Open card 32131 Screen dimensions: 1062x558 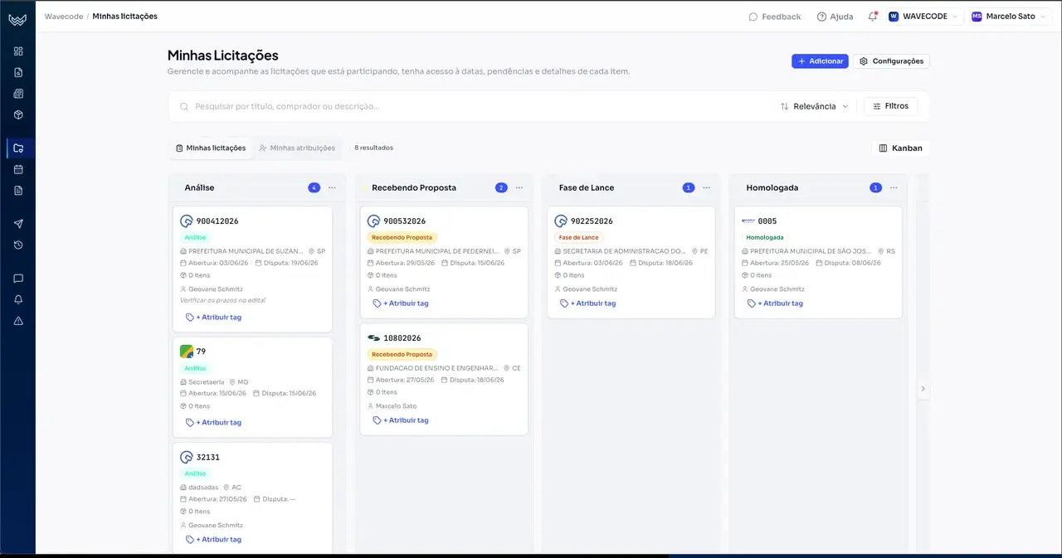pyautogui.click(x=252, y=497)
